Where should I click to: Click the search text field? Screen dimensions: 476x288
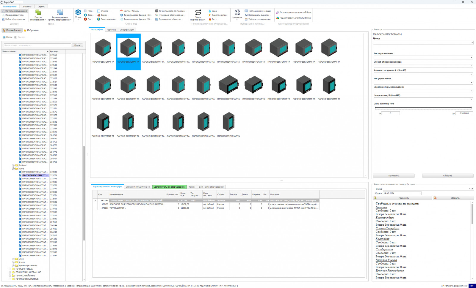pos(37,45)
